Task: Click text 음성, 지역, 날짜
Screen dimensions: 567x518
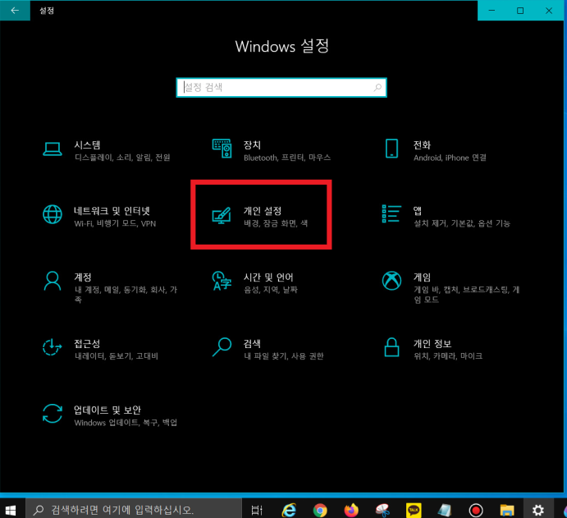Action: [271, 290]
